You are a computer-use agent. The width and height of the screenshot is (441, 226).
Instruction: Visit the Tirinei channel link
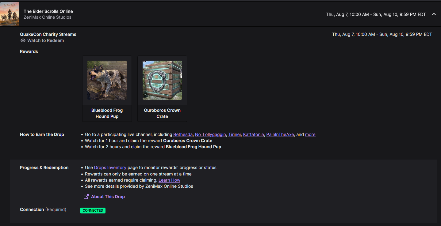pyautogui.click(x=235, y=134)
